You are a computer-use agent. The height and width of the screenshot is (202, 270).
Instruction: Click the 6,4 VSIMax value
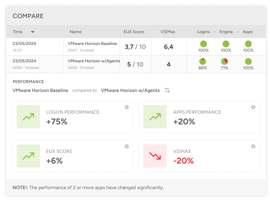[168, 47]
